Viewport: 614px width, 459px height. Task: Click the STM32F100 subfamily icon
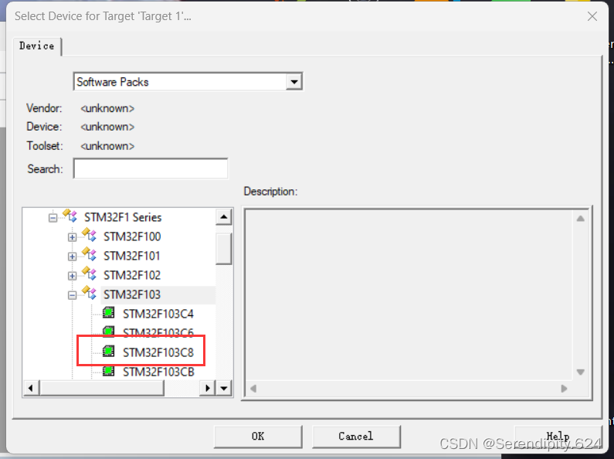[90, 236]
